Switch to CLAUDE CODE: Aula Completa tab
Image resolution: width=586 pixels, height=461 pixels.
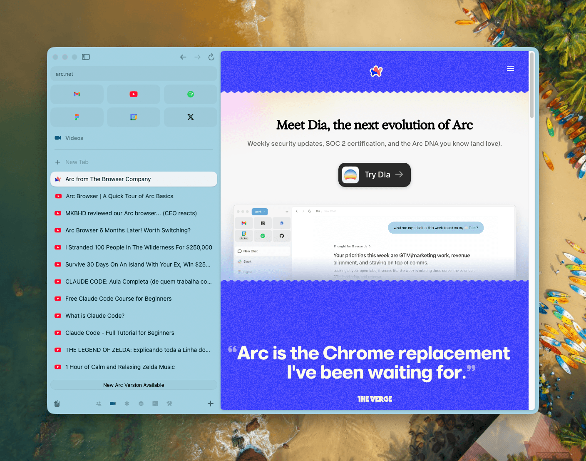click(x=134, y=282)
